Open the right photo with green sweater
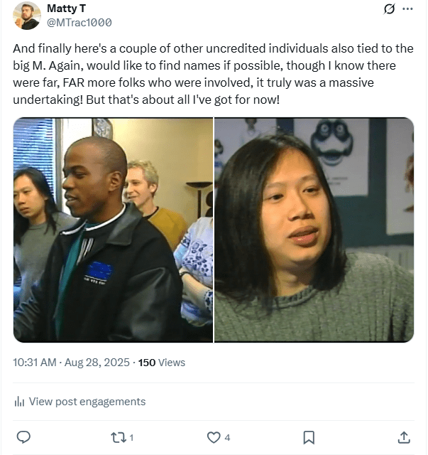The image size is (428, 455). (314, 230)
